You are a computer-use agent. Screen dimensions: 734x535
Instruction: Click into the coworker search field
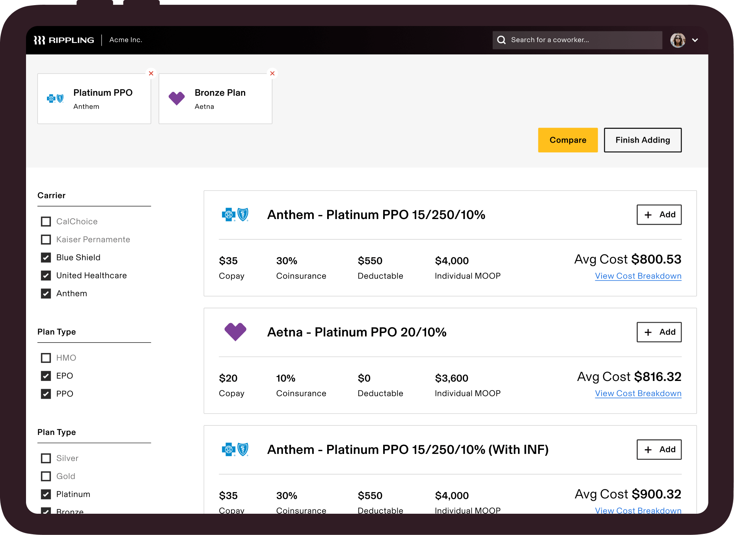pos(578,40)
